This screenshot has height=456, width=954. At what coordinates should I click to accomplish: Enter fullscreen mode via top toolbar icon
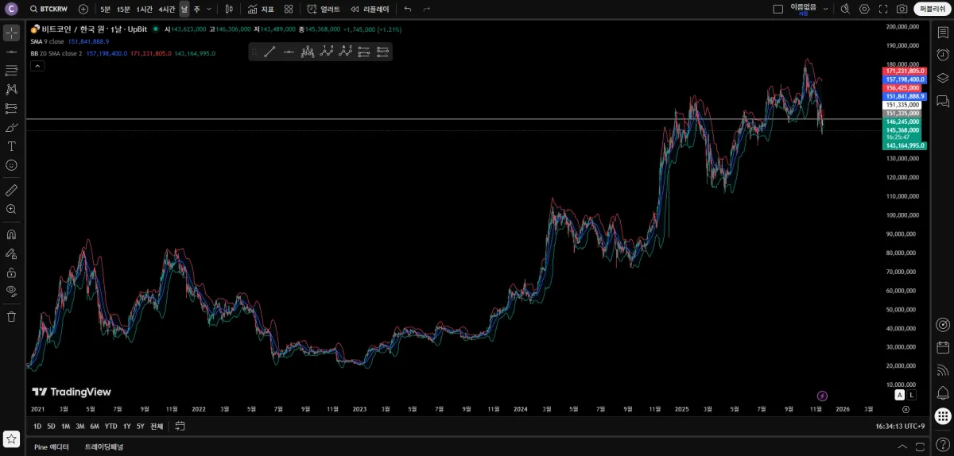[x=883, y=9]
